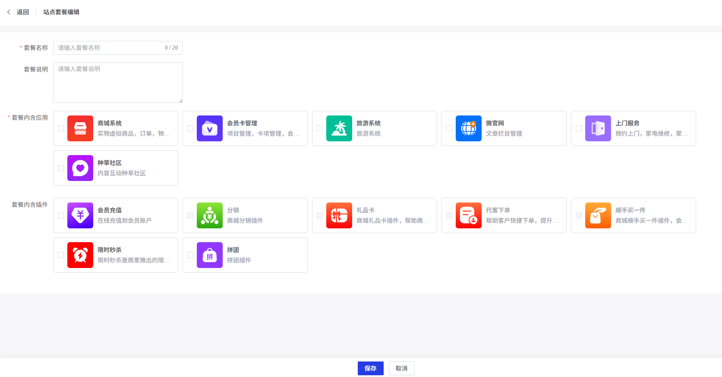Click the 上门服务 door icon

tap(598, 128)
